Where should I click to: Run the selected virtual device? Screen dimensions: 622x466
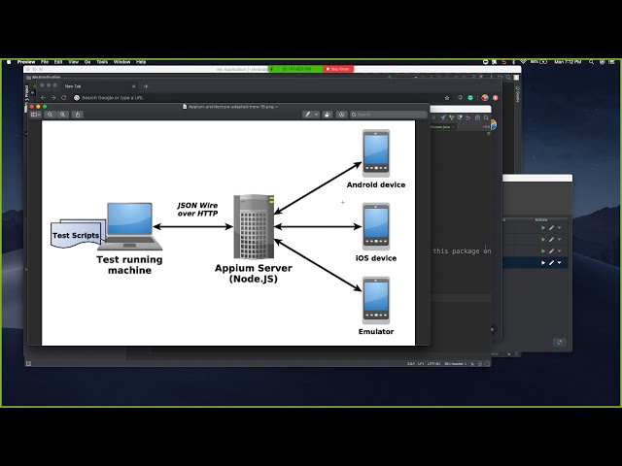543,263
